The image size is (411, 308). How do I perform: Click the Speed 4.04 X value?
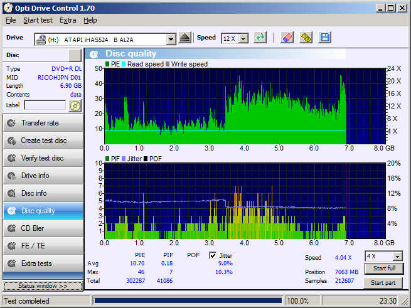coord(343,257)
